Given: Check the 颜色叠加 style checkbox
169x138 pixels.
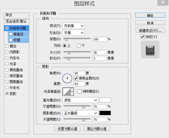Looking at the screenshot, I should pos(7,70).
